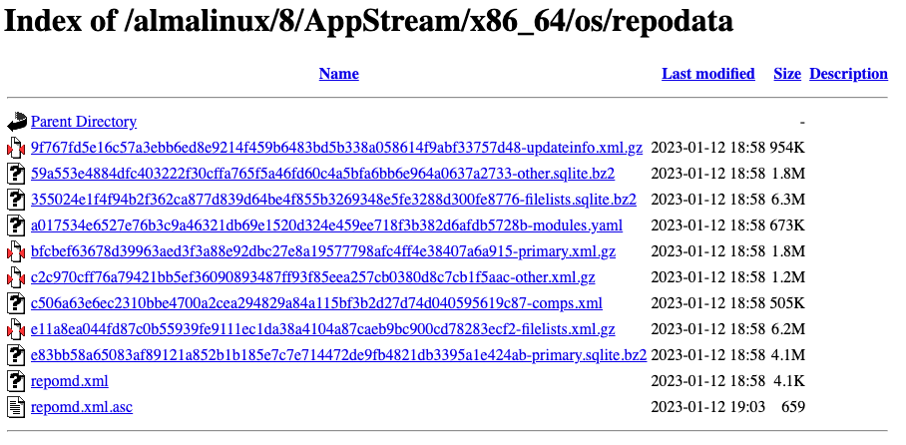906x445 pixels.
Task: Click the modified date in modules.yaml row
Action: pyautogui.click(x=707, y=225)
